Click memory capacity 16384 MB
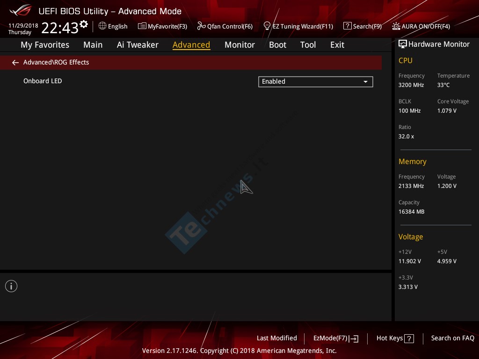This screenshot has height=359, width=479. click(411, 212)
